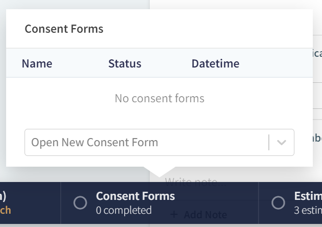Click the divider line beside the dropdown chevron
Image resolution: width=322 pixels, height=227 pixels.
[x=269, y=143]
